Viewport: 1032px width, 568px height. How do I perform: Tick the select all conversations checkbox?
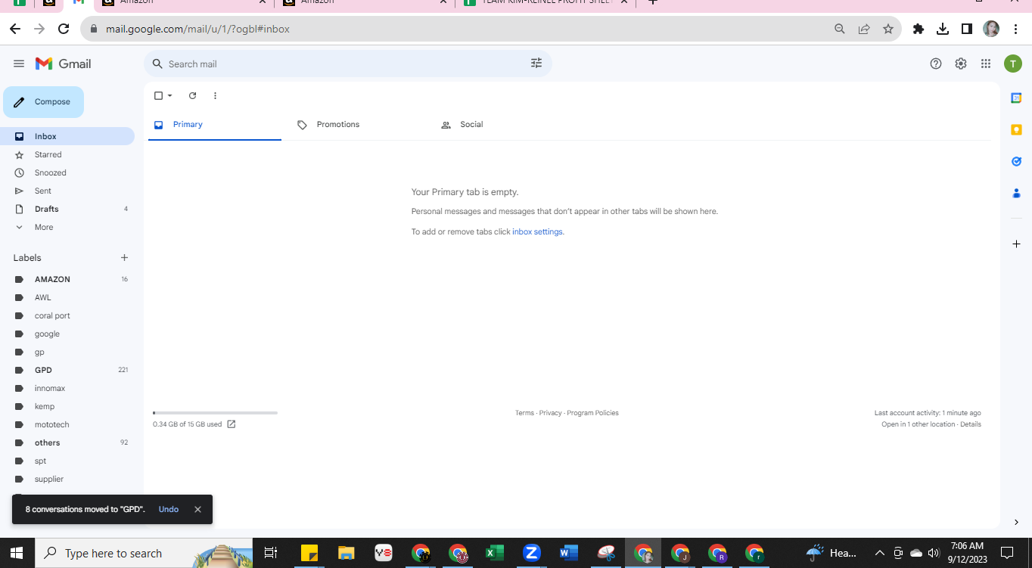tap(158, 95)
